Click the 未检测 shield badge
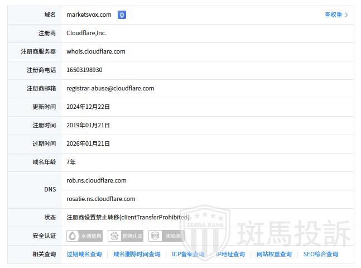This screenshot has width=361, height=268. 167,236
